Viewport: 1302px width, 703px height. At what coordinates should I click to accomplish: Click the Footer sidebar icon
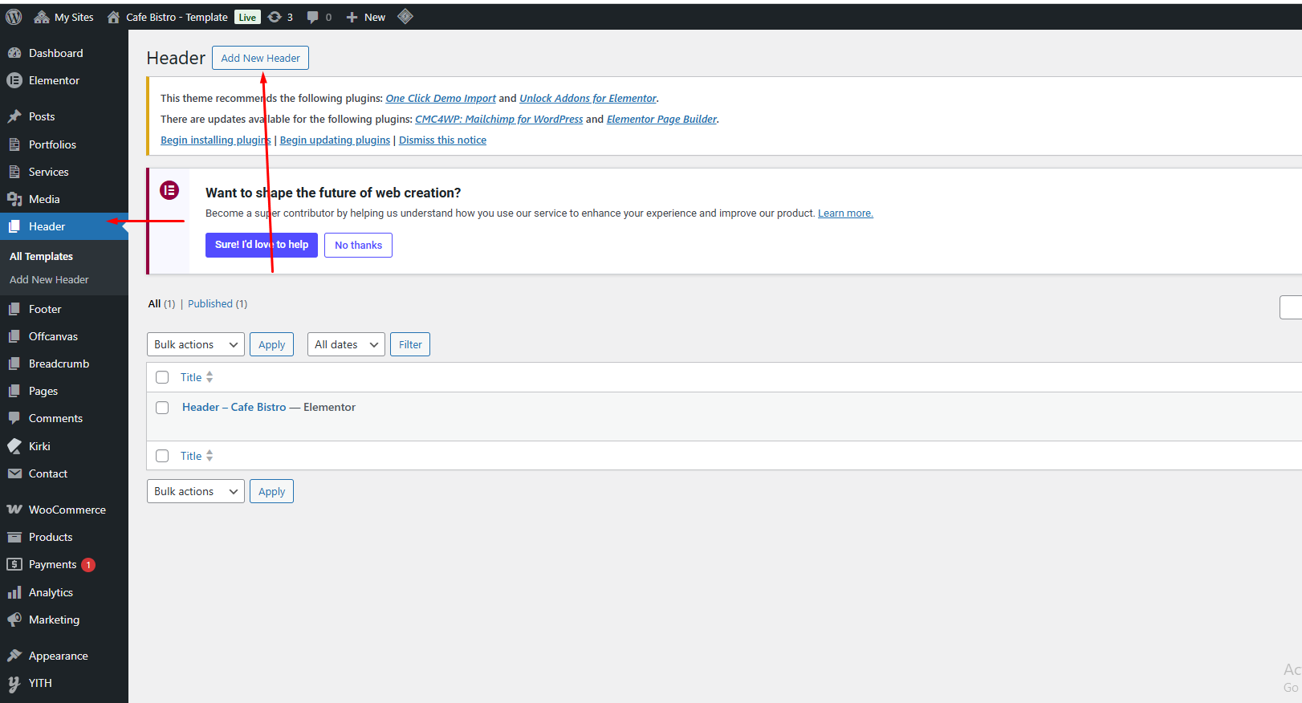tap(14, 309)
